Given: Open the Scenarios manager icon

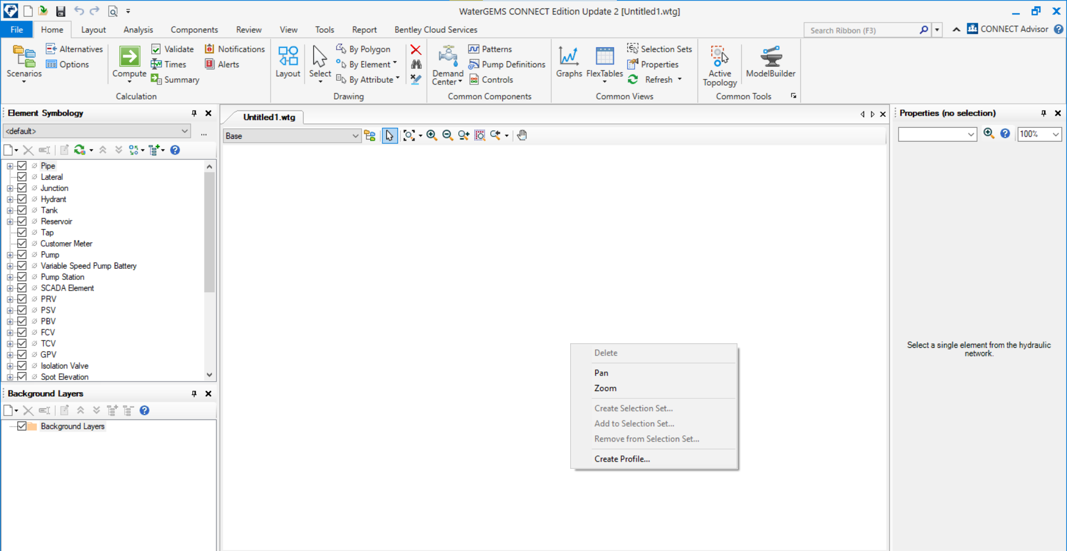Looking at the screenshot, I should click(24, 57).
